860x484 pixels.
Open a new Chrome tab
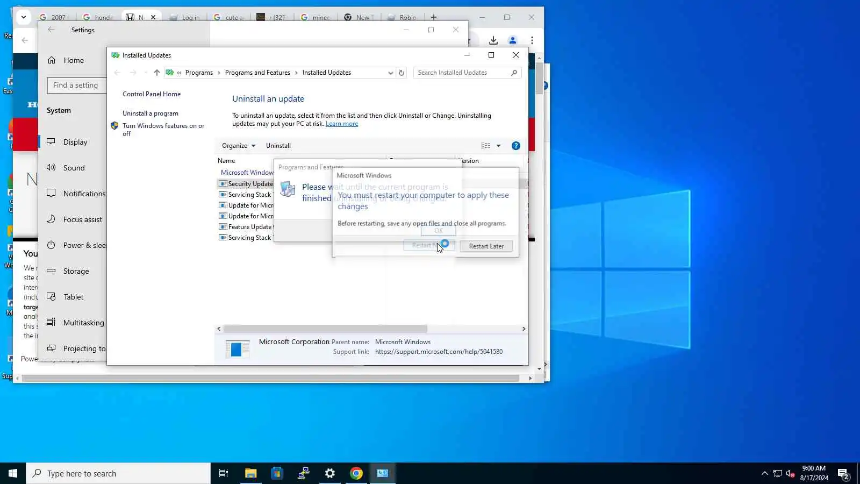tap(434, 17)
